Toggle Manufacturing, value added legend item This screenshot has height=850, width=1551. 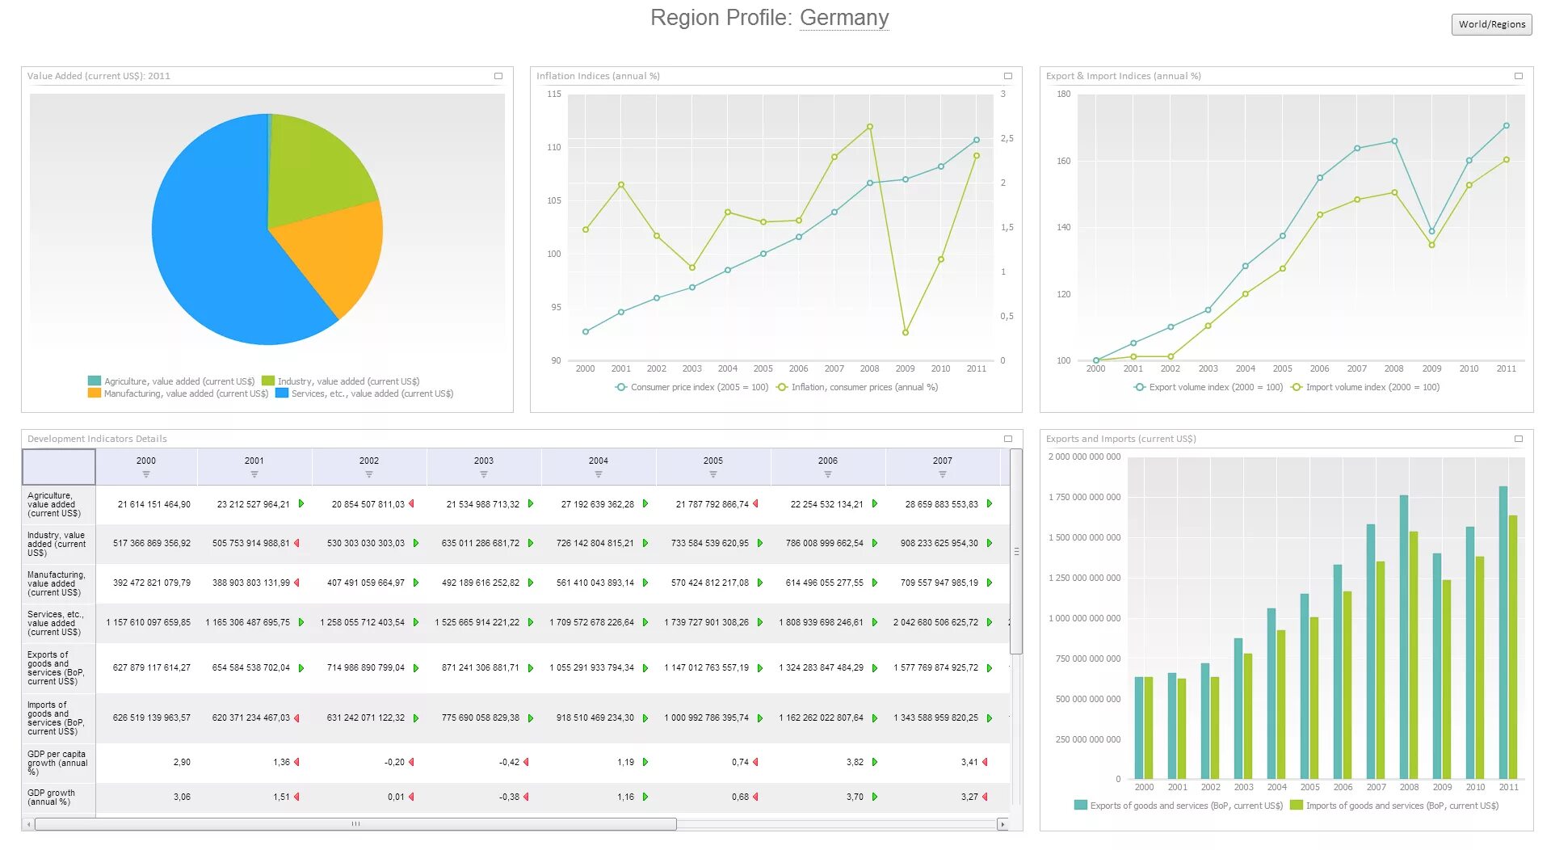point(178,393)
